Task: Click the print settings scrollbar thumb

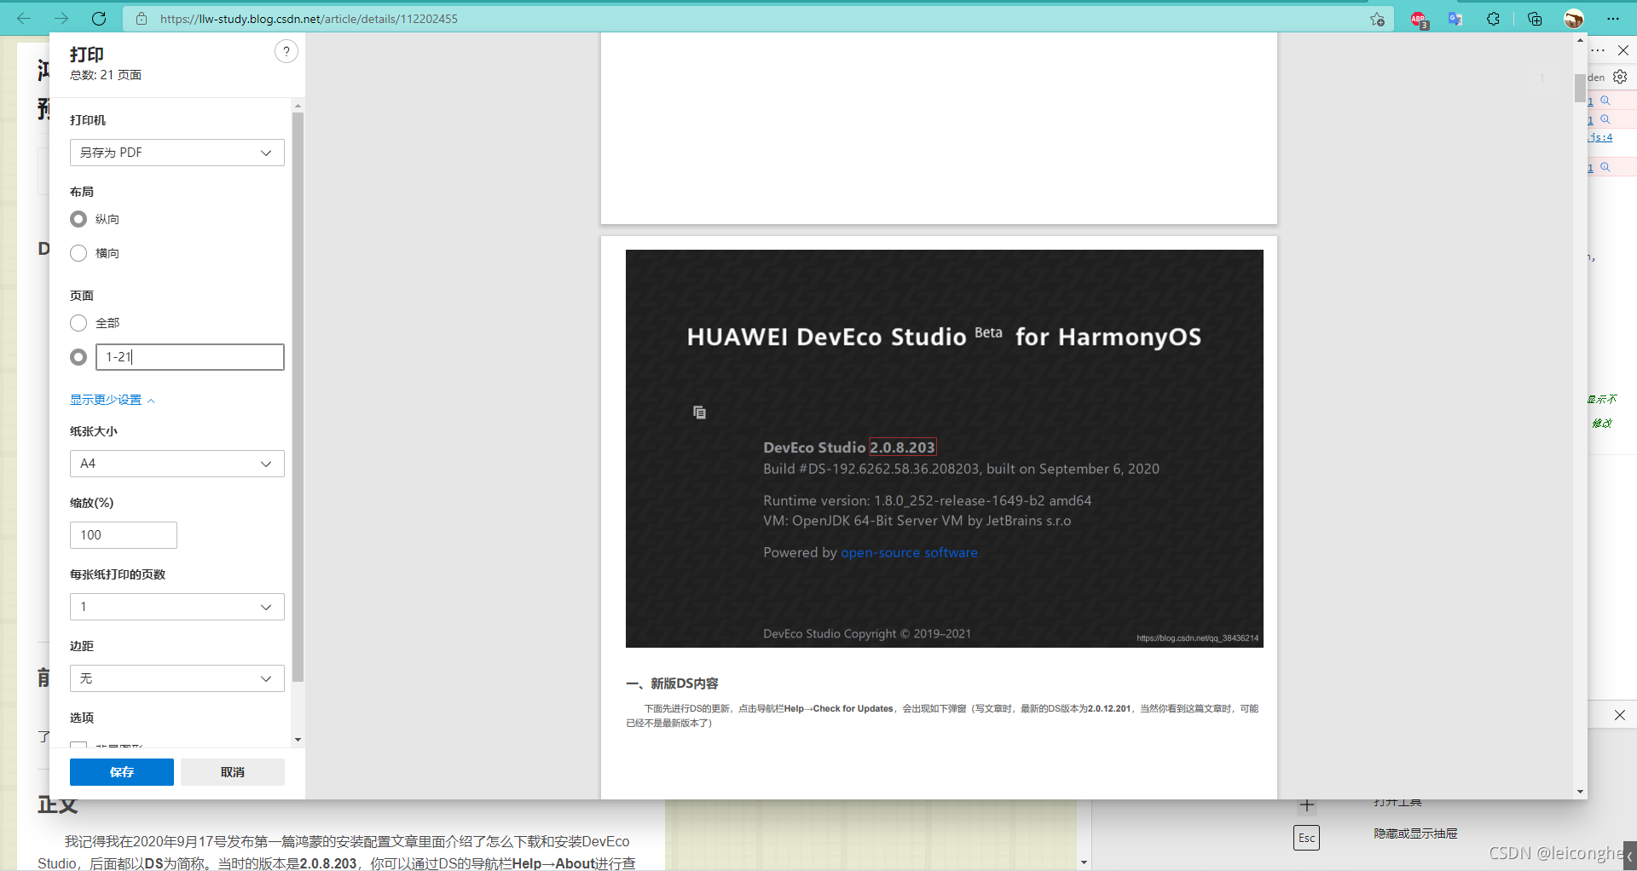Action: click(298, 396)
